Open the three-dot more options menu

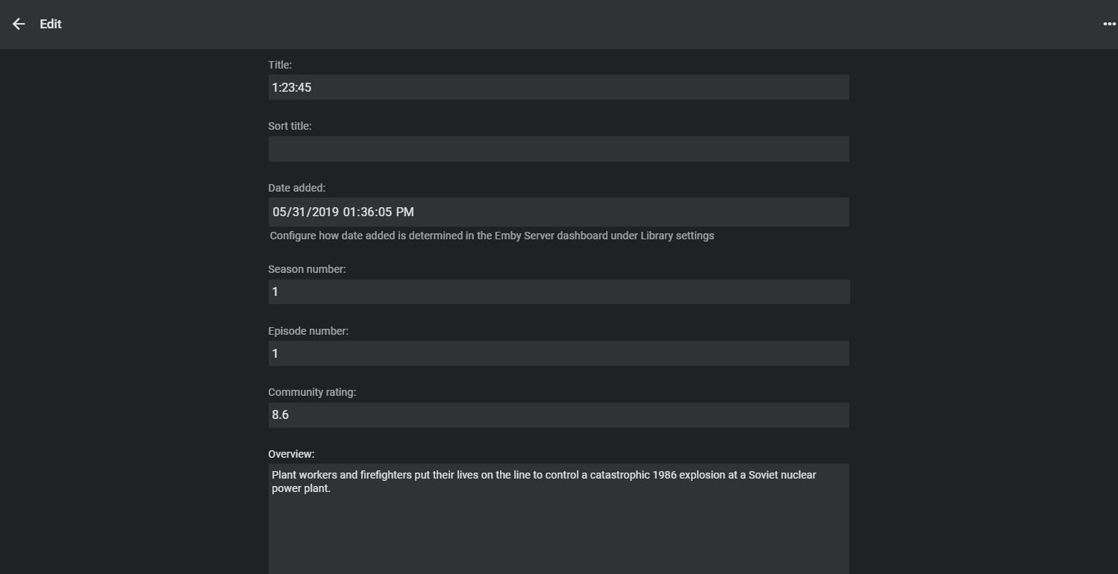pyautogui.click(x=1109, y=24)
